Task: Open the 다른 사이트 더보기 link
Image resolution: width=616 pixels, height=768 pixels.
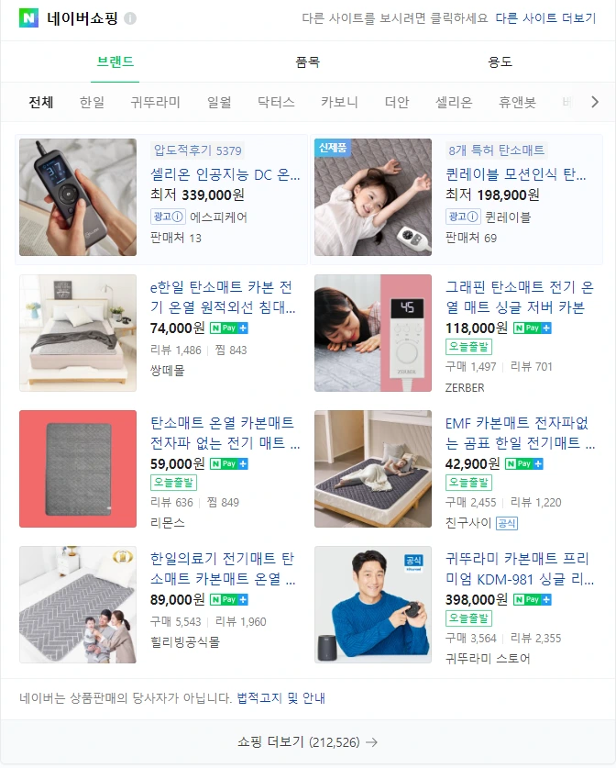Action: (546, 18)
